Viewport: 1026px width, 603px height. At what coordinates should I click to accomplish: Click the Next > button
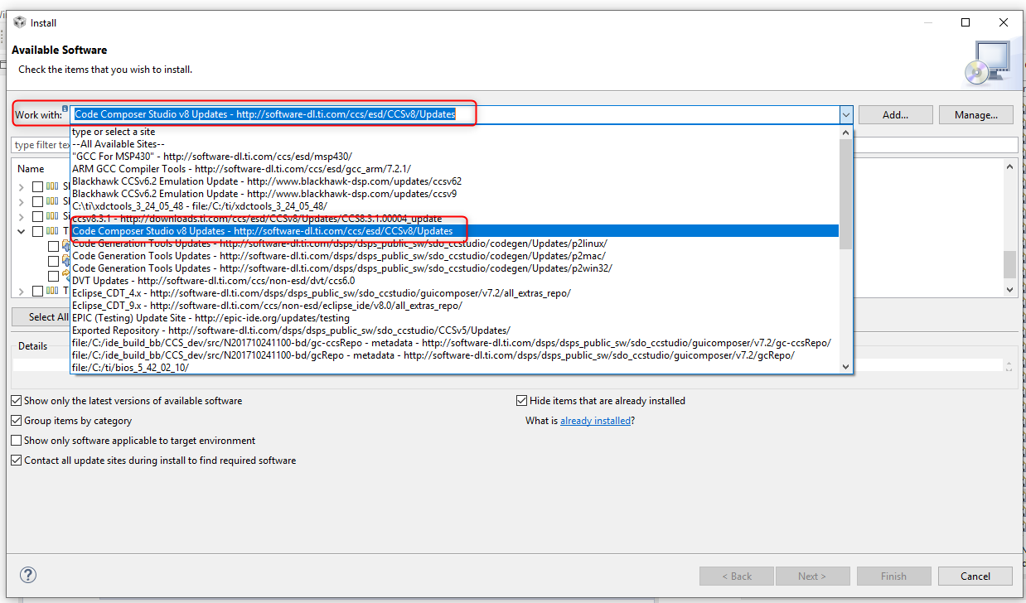(x=812, y=576)
